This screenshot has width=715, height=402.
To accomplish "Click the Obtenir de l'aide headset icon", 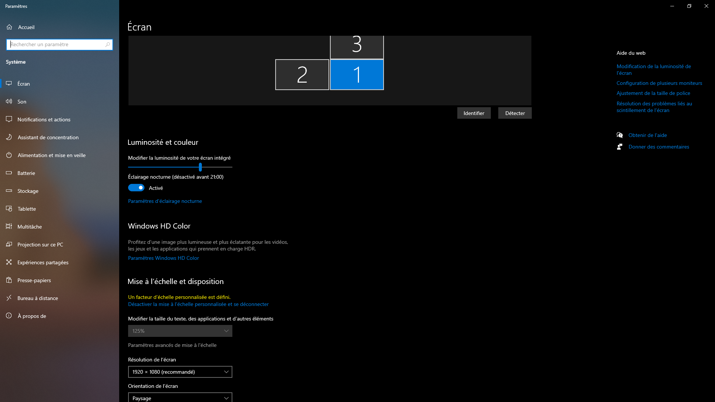I will (620, 135).
